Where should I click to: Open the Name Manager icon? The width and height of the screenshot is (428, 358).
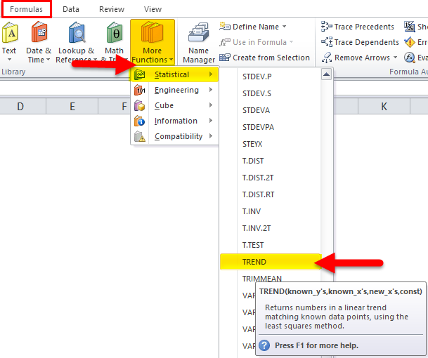tap(198, 32)
